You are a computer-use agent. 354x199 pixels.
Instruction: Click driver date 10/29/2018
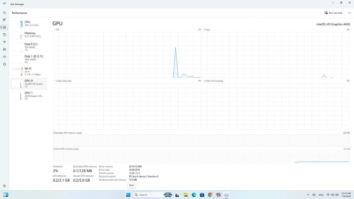coord(134,170)
